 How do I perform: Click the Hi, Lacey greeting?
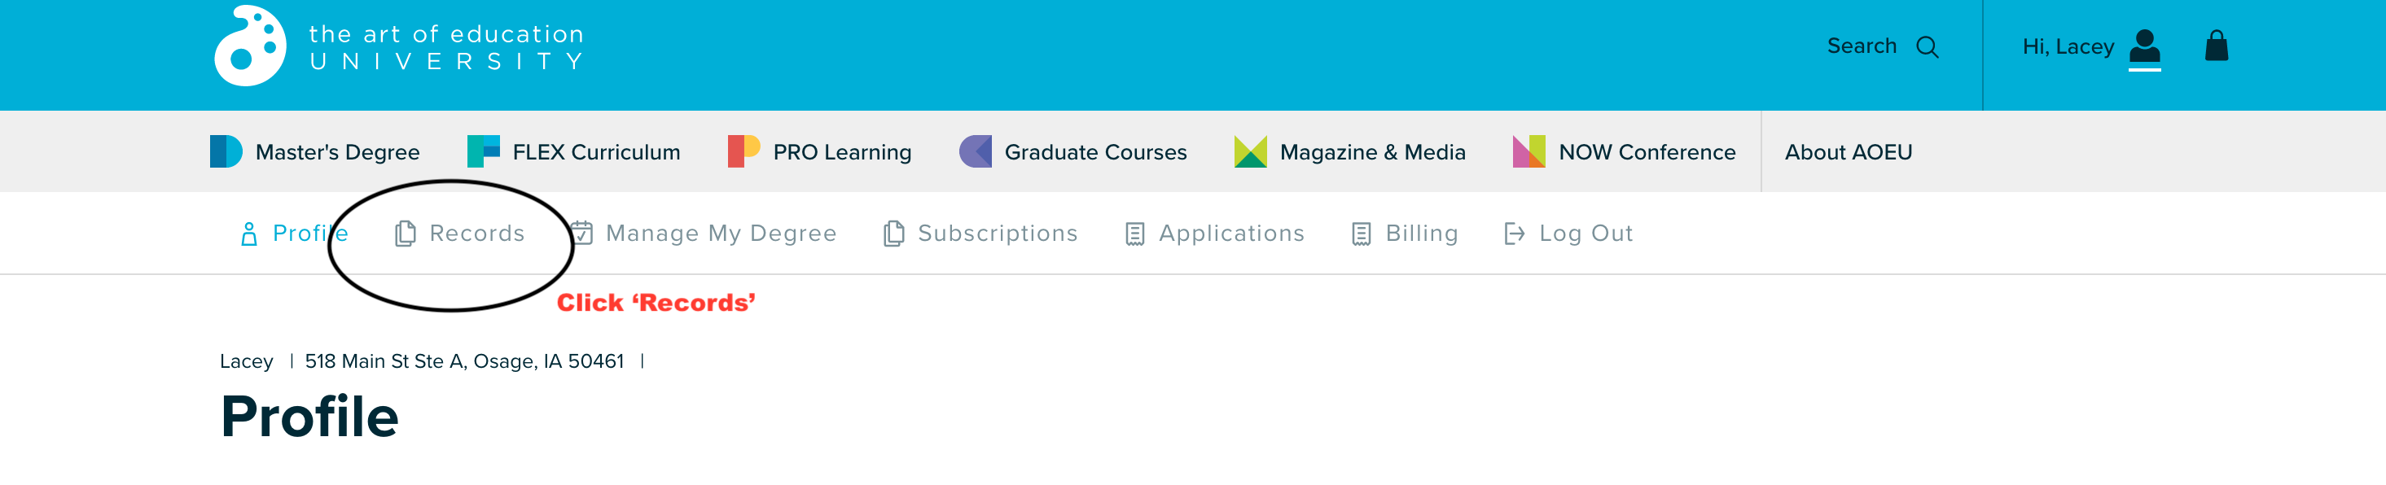coord(2068,46)
